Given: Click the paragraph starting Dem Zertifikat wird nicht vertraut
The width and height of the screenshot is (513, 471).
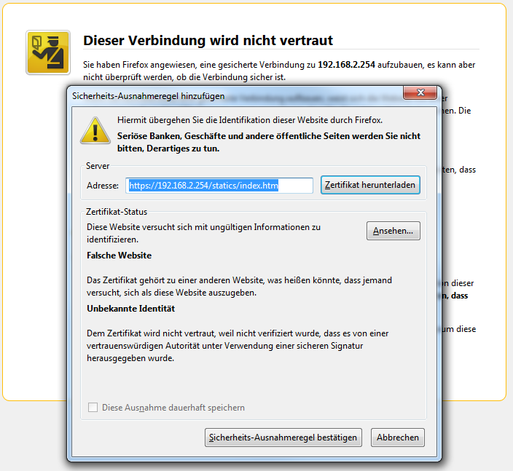Looking at the screenshot, I should tap(238, 346).
